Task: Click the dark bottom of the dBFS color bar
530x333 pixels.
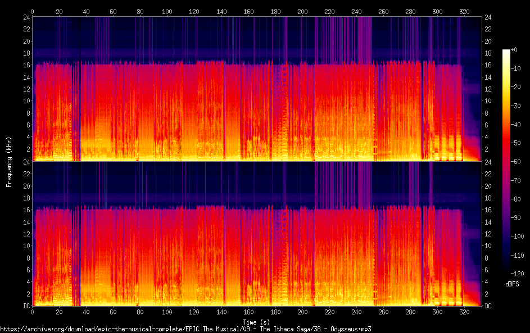Action: tap(506, 272)
